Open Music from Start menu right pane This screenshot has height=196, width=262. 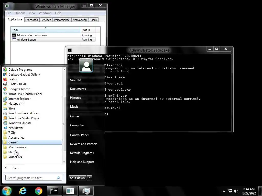pyautogui.click(x=74, y=107)
